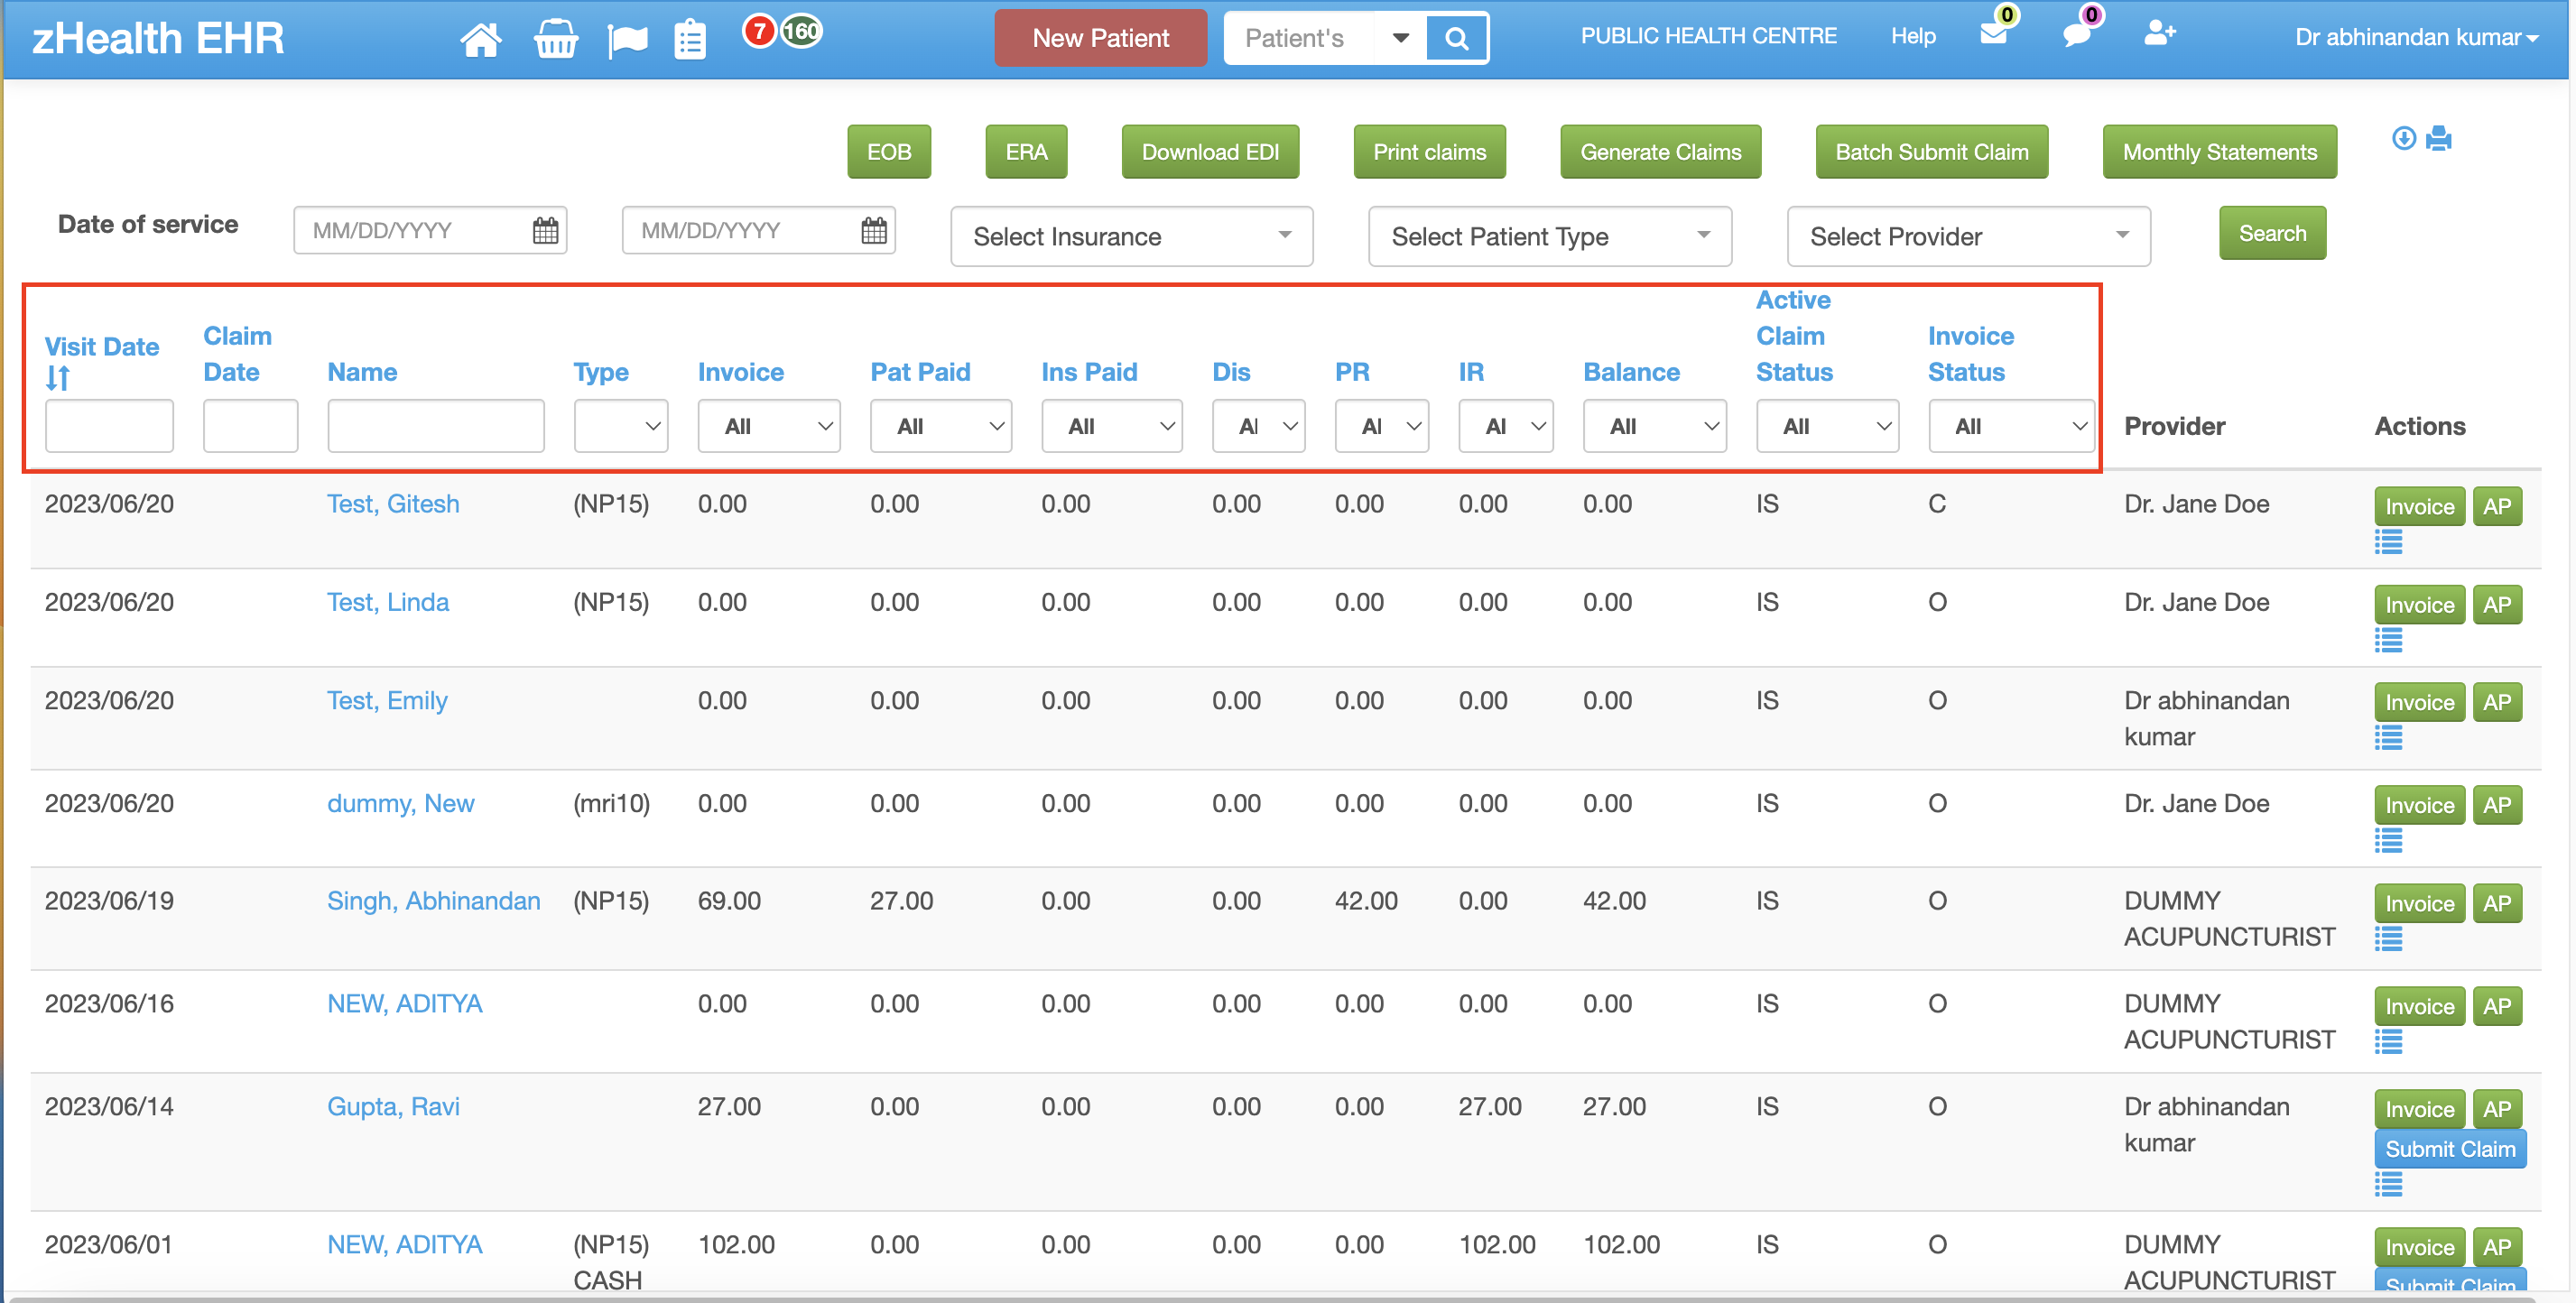Click the home icon in header

point(480,40)
